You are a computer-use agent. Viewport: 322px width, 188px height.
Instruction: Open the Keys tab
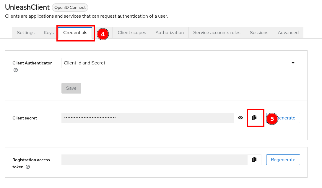pyautogui.click(x=48, y=32)
